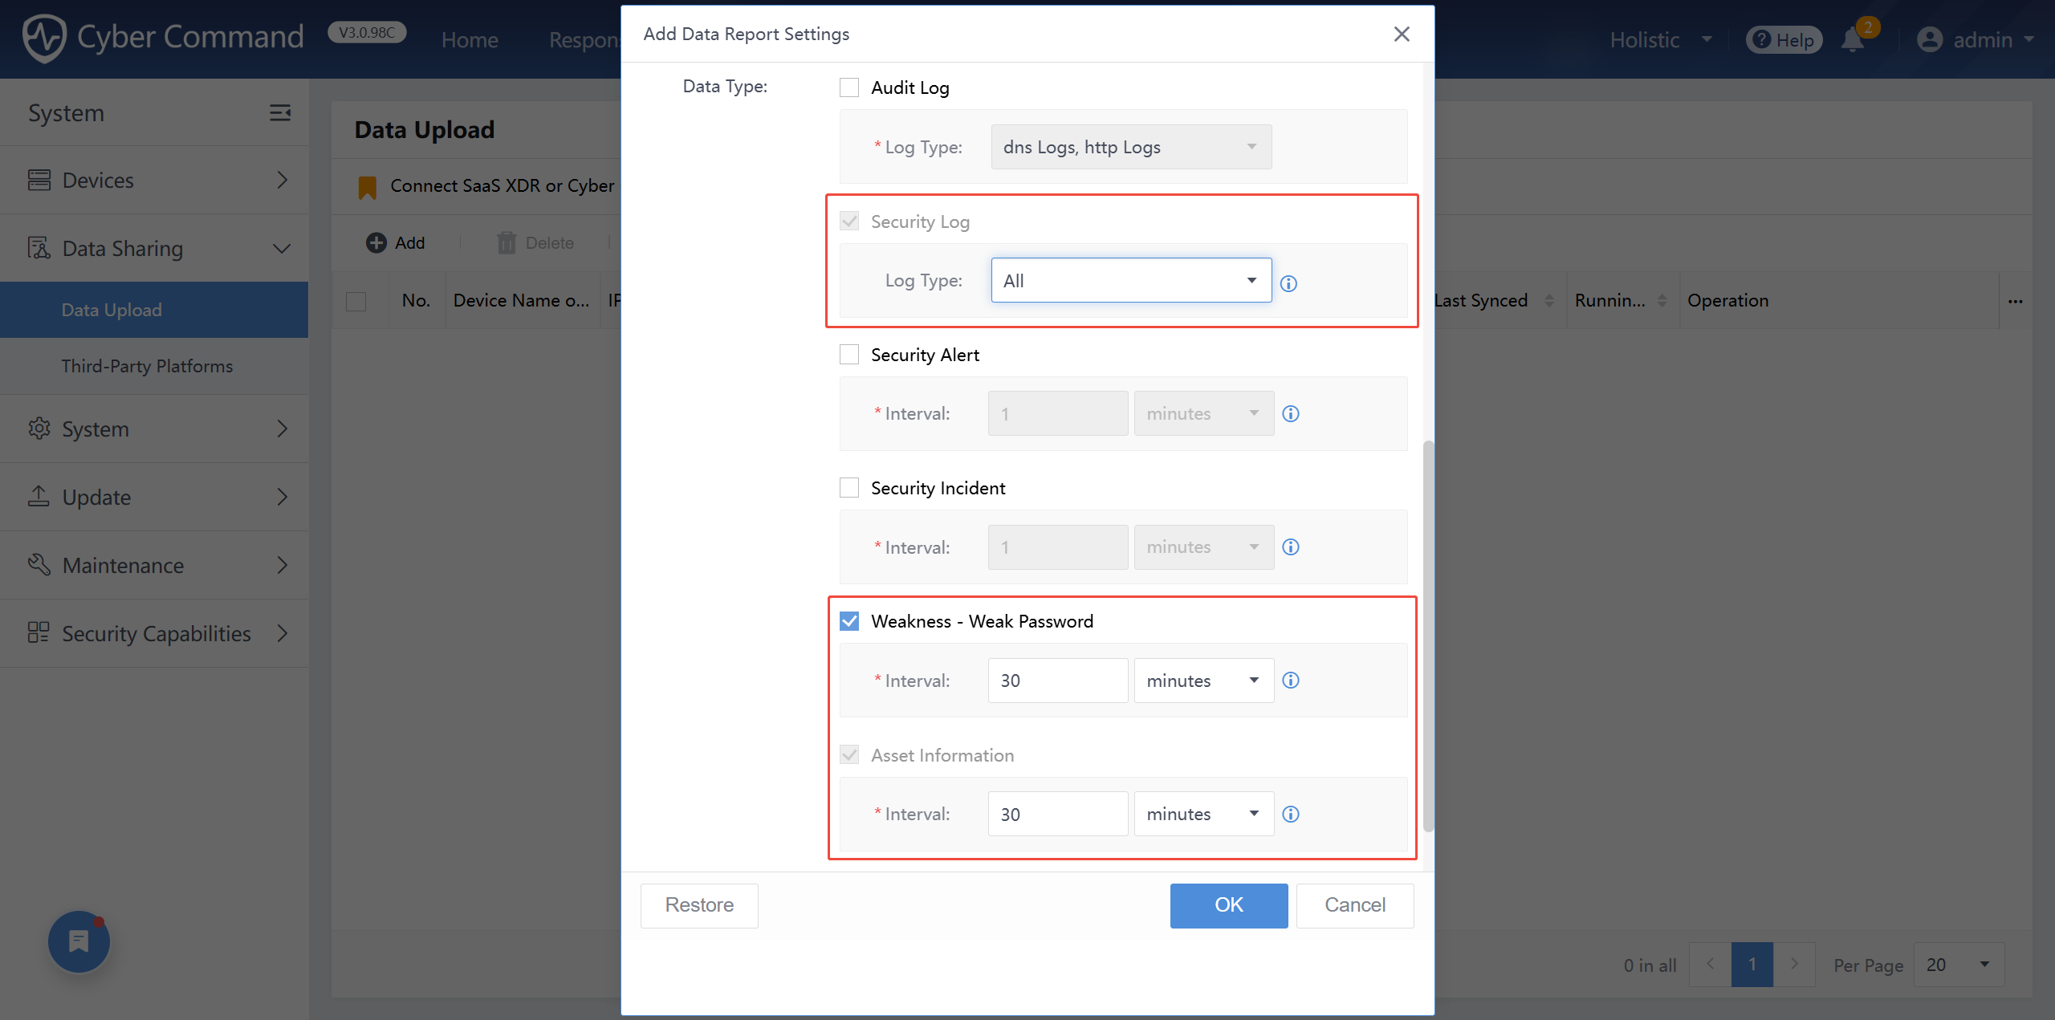Click the Delete trash icon

tap(506, 242)
